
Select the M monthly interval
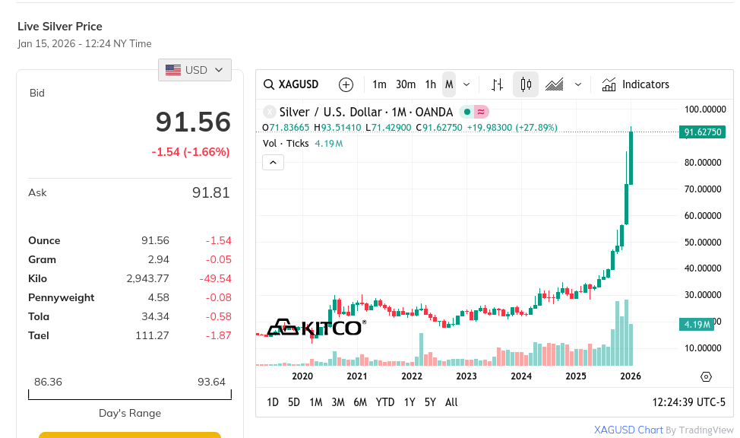pyautogui.click(x=449, y=84)
